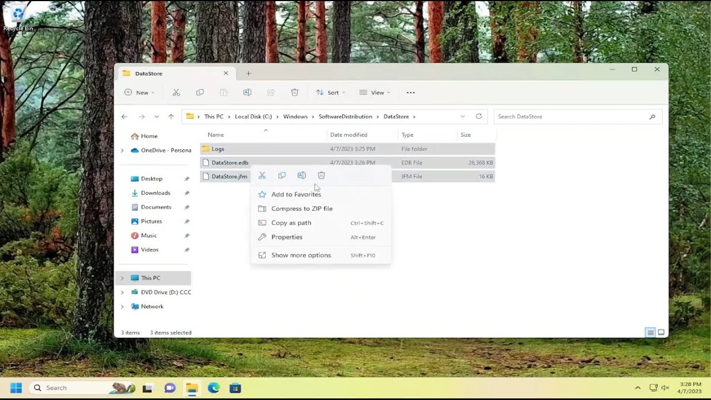Image resolution: width=711 pixels, height=400 pixels.
Task: Click the SoftwareDistribution breadcrumb
Action: coord(346,117)
